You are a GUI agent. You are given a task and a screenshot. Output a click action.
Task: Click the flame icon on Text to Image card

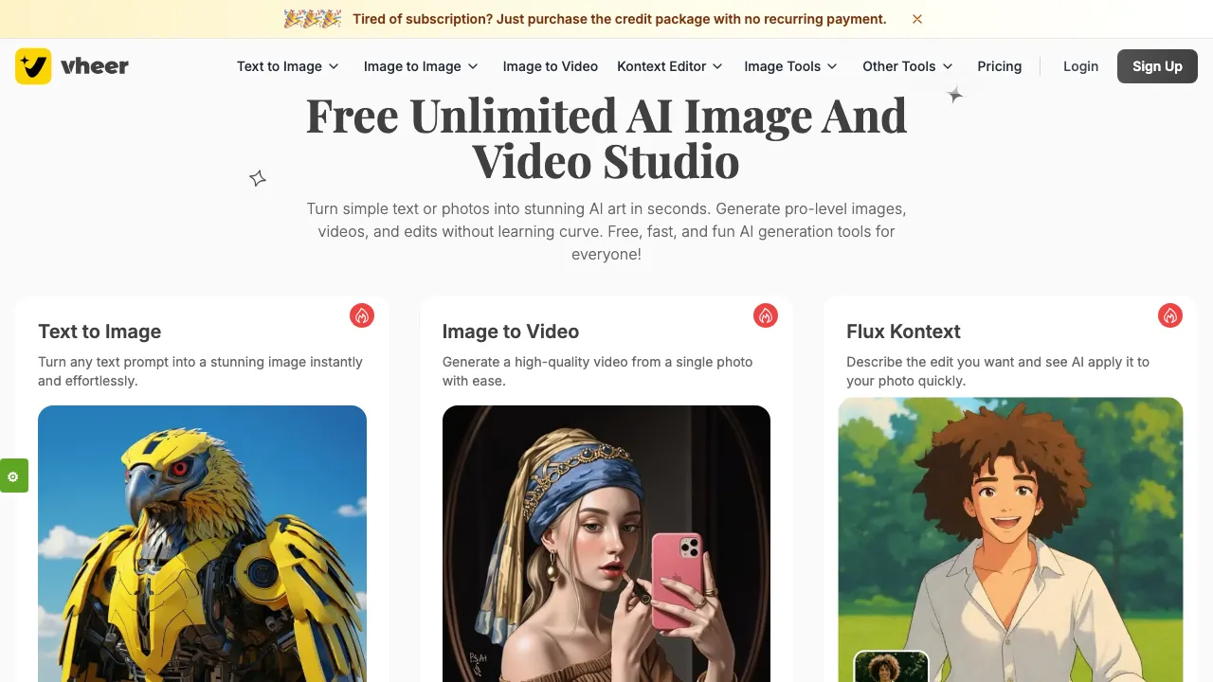tap(362, 315)
